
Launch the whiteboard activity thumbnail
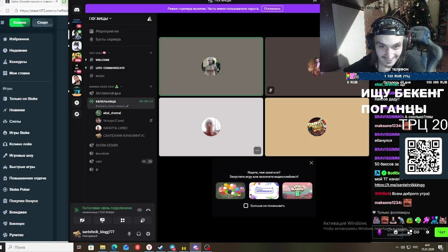tap(264, 191)
